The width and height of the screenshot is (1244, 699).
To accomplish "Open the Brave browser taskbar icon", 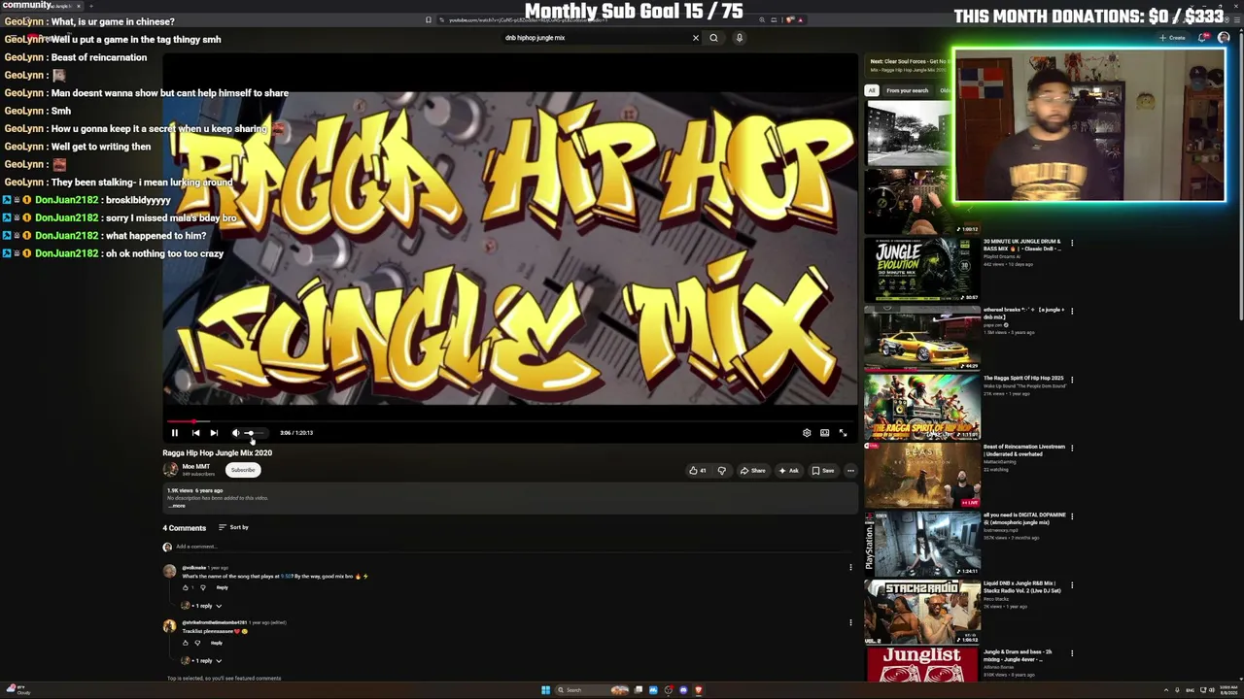I will (x=698, y=690).
